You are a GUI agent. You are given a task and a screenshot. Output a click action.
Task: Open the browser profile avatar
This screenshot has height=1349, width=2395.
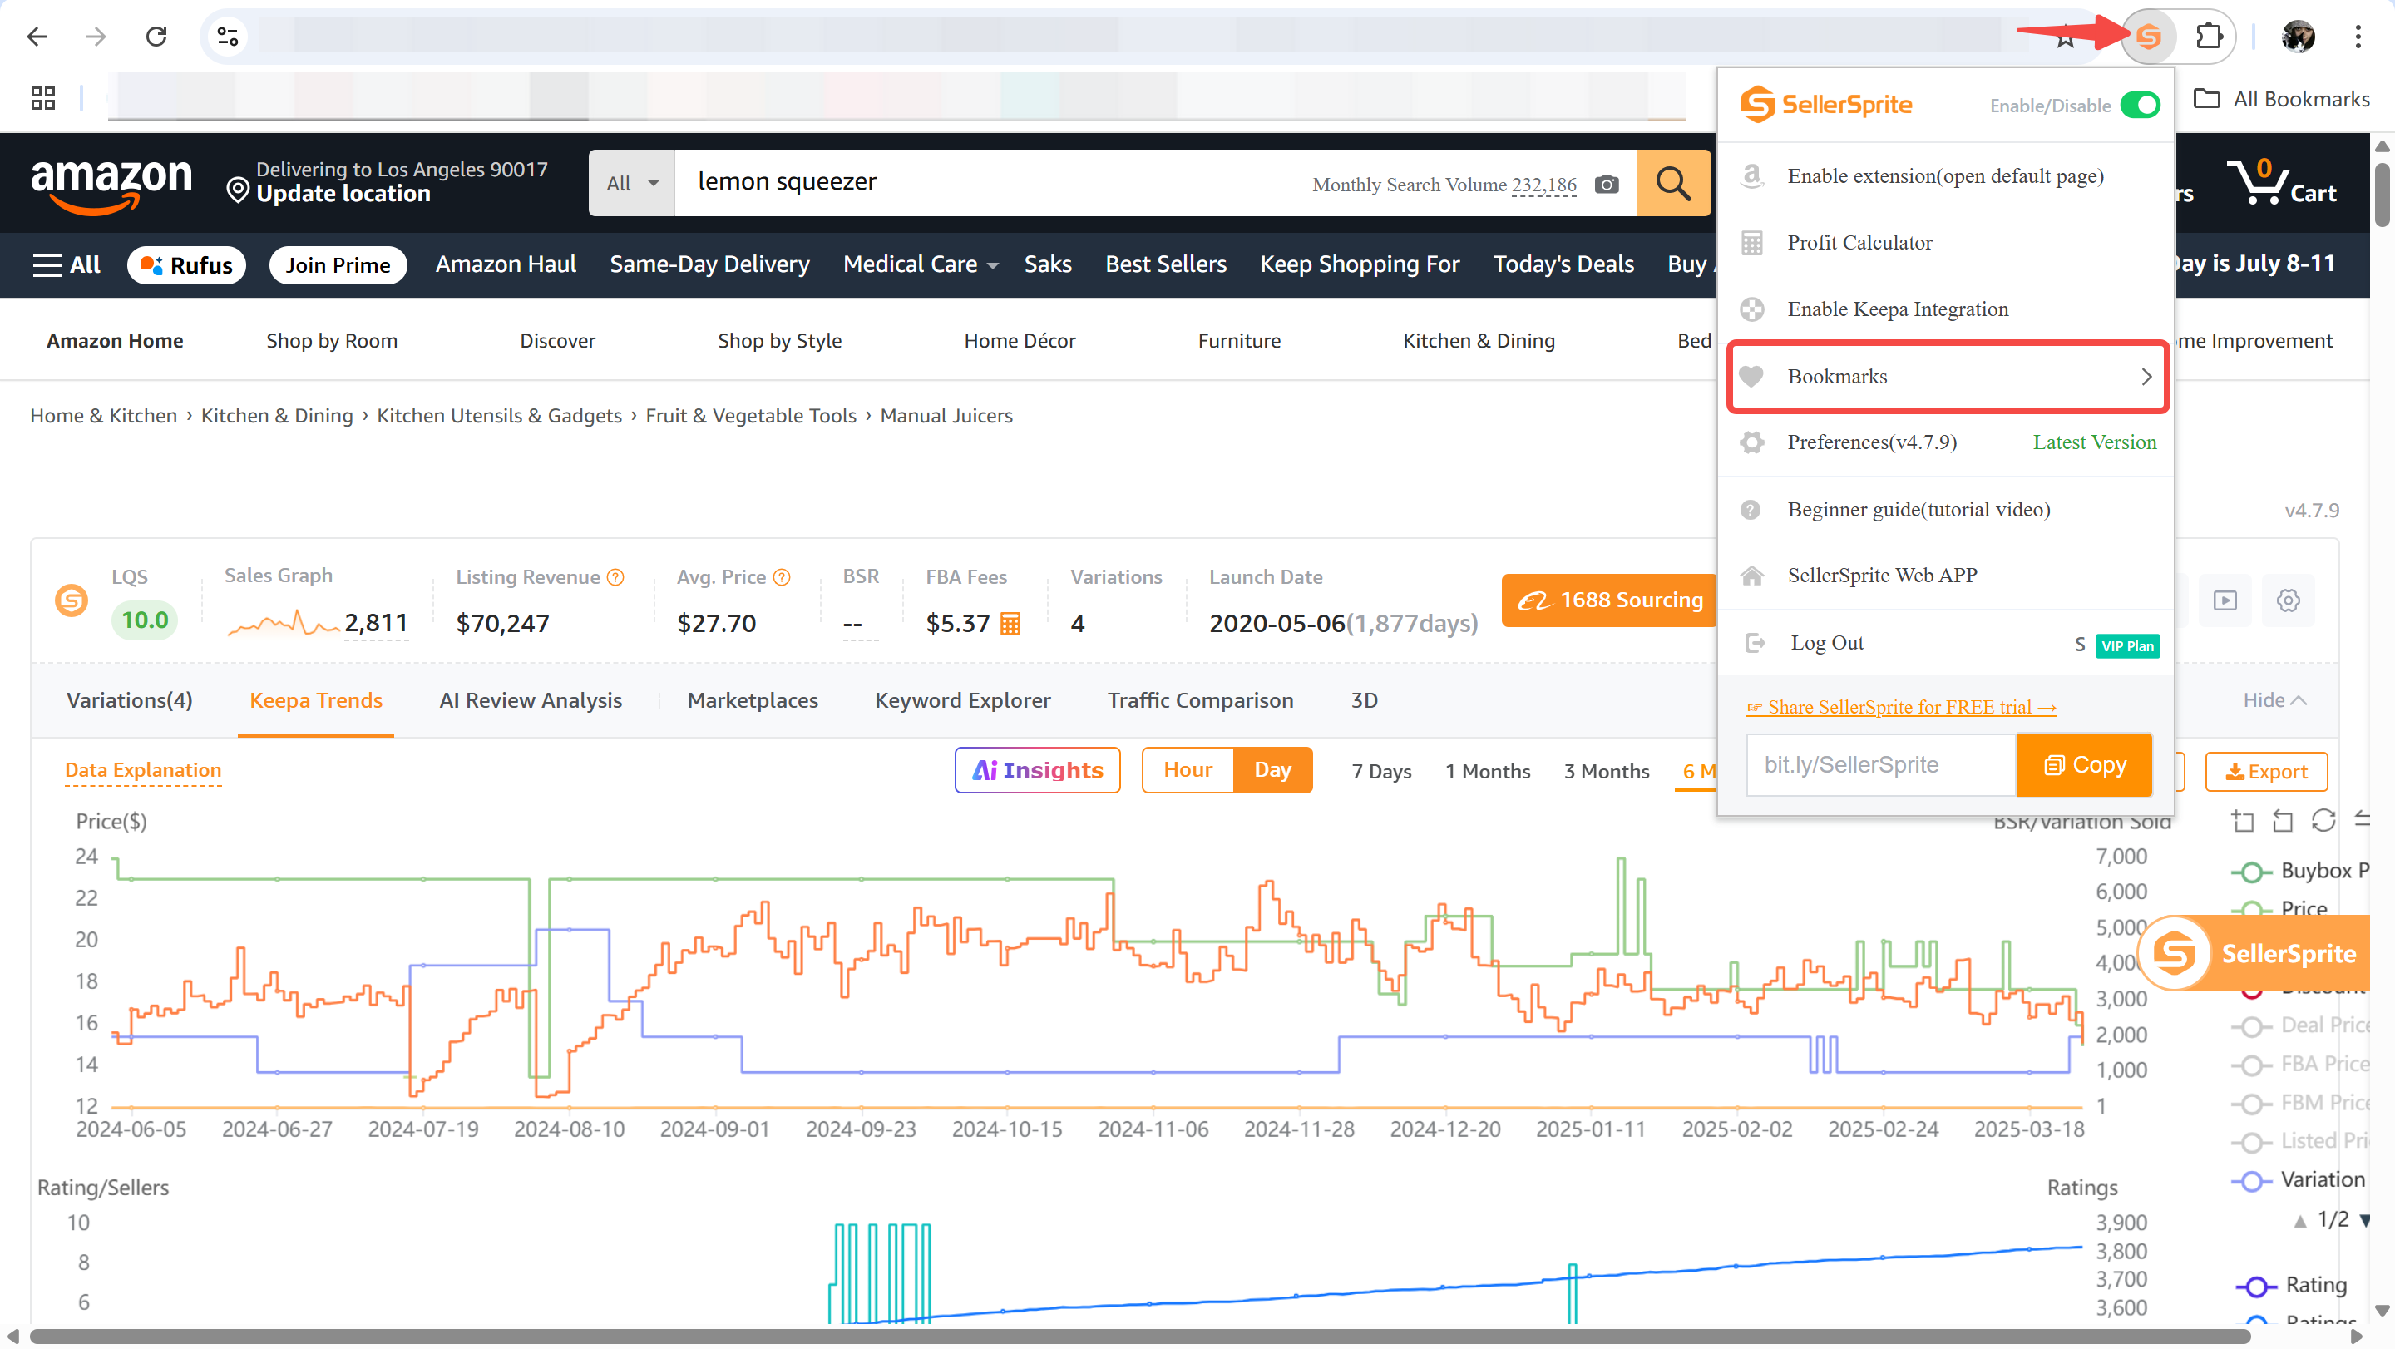(2298, 37)
